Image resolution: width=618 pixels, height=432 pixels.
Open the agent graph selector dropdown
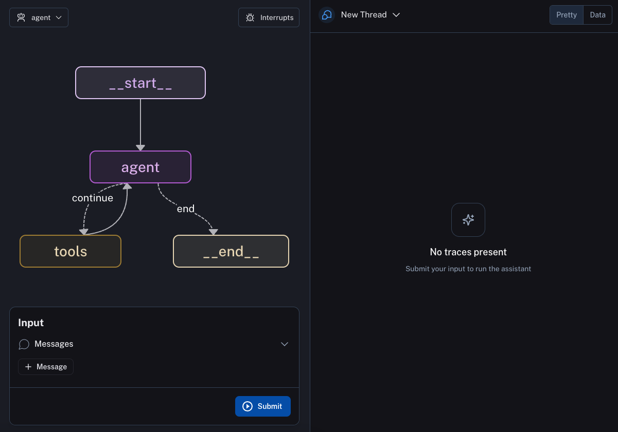(x=39, y=17)
